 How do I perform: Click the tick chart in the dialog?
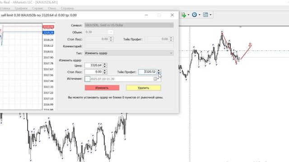click(x=21, y=67)
